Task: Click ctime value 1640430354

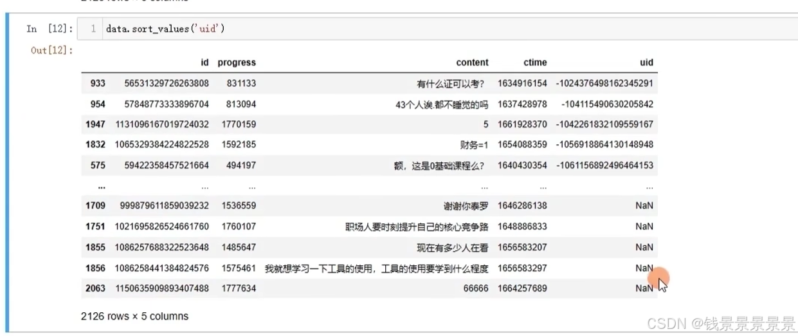Action: pos(522,165)
